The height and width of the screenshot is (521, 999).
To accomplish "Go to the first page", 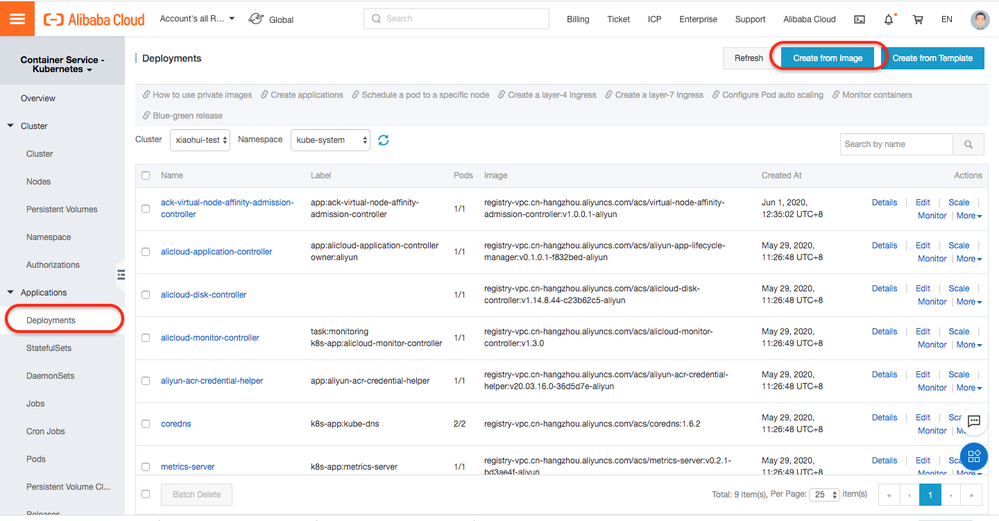I will tap(889, 495).
